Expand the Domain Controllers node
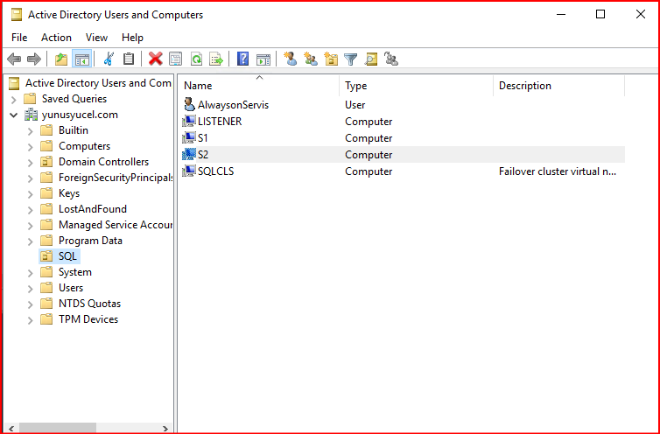Image resolution: width=660 pixels, height=434 pixels. (31, 162)
